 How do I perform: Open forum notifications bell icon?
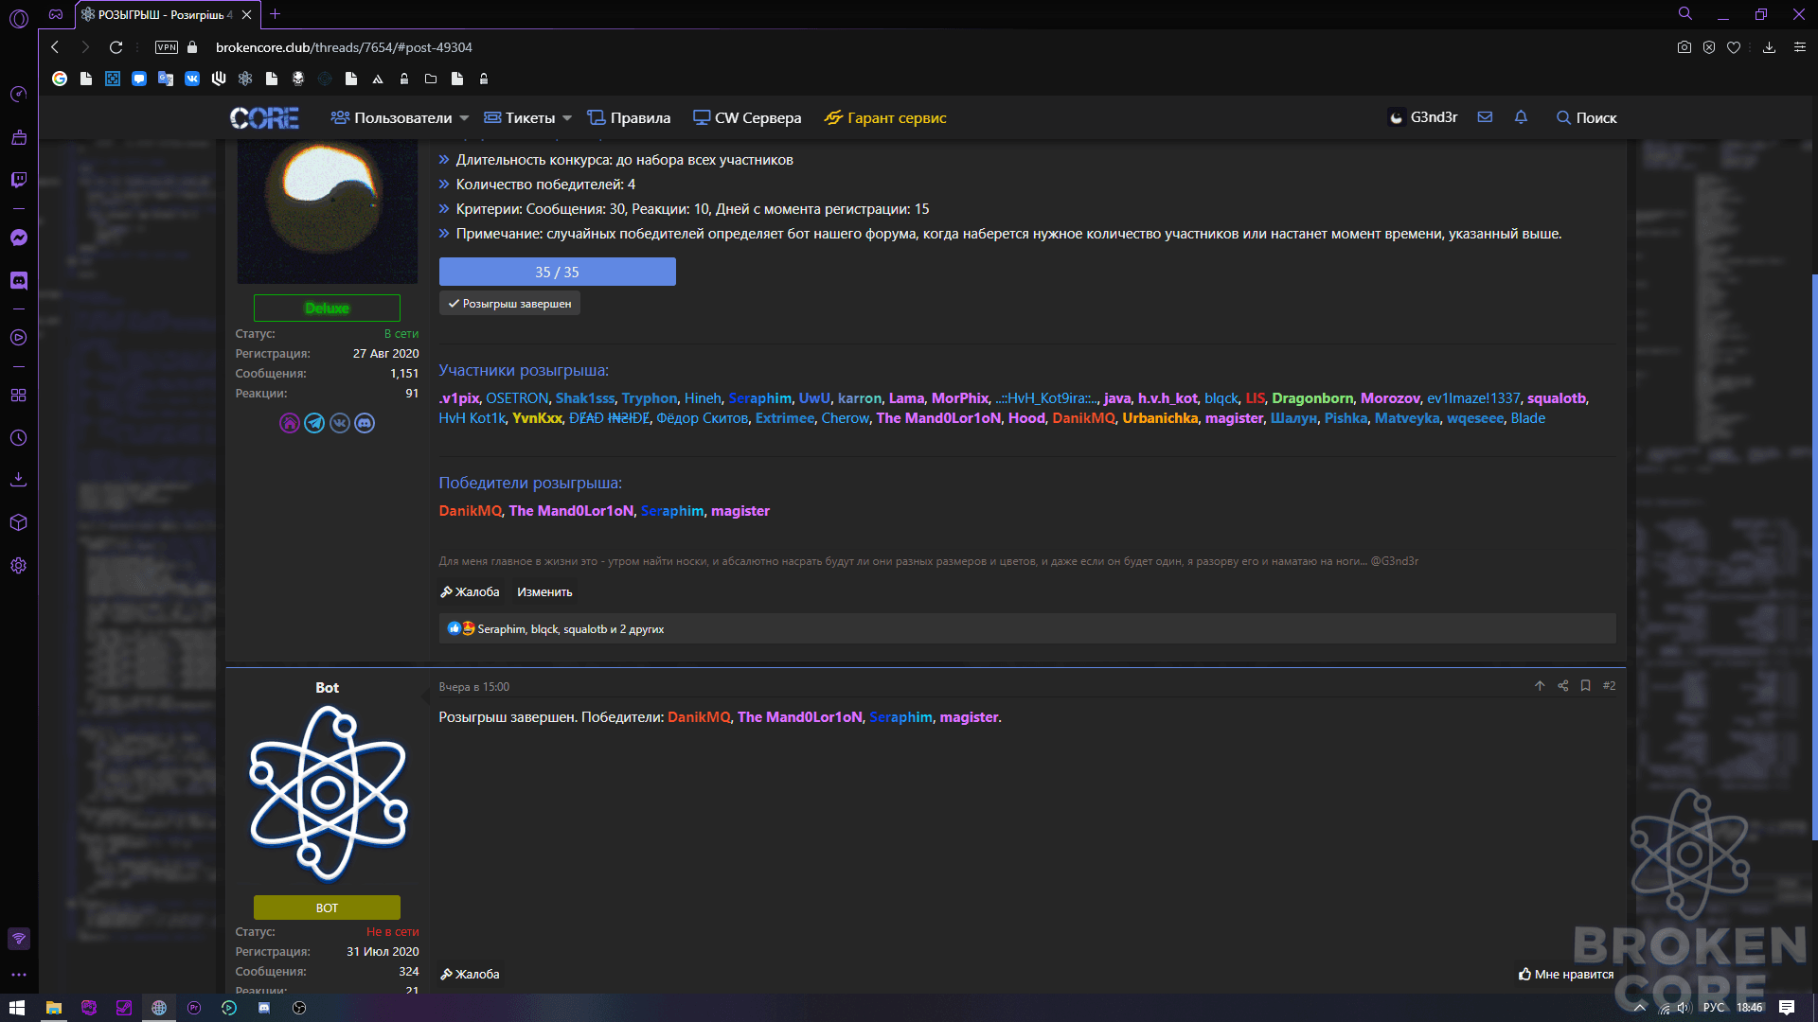pyautogui.click(x=1521, y=117)
